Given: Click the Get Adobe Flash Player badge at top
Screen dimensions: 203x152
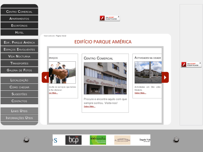Looking at the screenshot, I should click(x=109, y=18).
